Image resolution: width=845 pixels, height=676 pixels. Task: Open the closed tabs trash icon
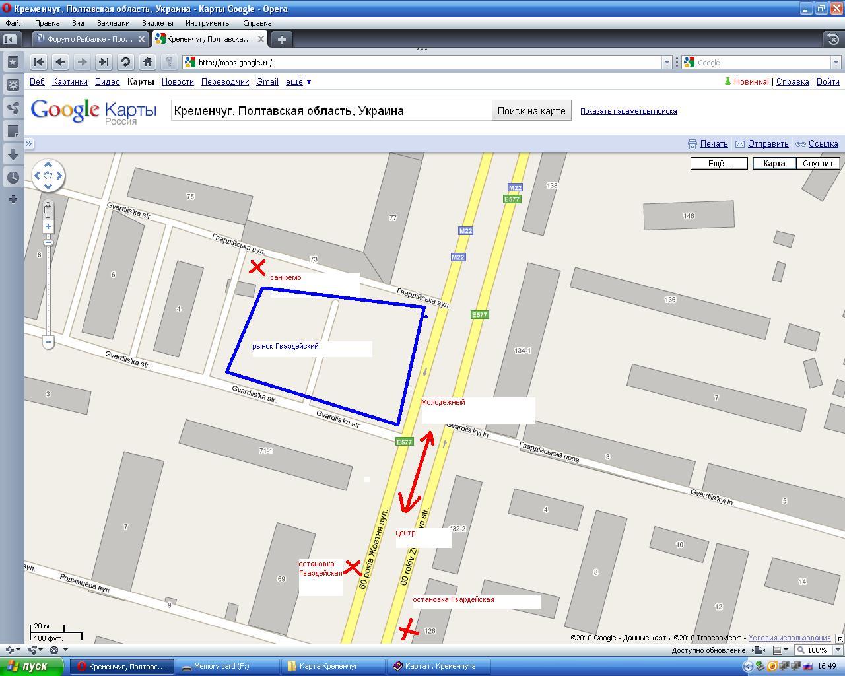coord(833,39)
